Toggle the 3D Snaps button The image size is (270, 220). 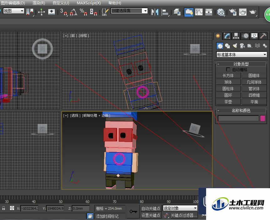tap(64, 12)
